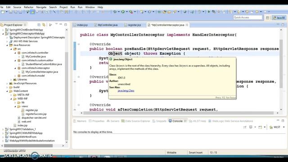The height and width of the screenshot is (162, 288).
Task: Click the Open Perspective icon beside Java EE
Action: point(268,18)
